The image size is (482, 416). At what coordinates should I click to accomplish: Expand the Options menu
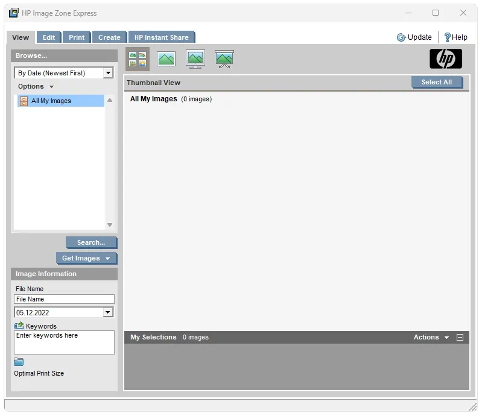[36, 86]
